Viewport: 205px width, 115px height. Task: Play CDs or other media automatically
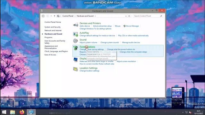pos(133,35)
